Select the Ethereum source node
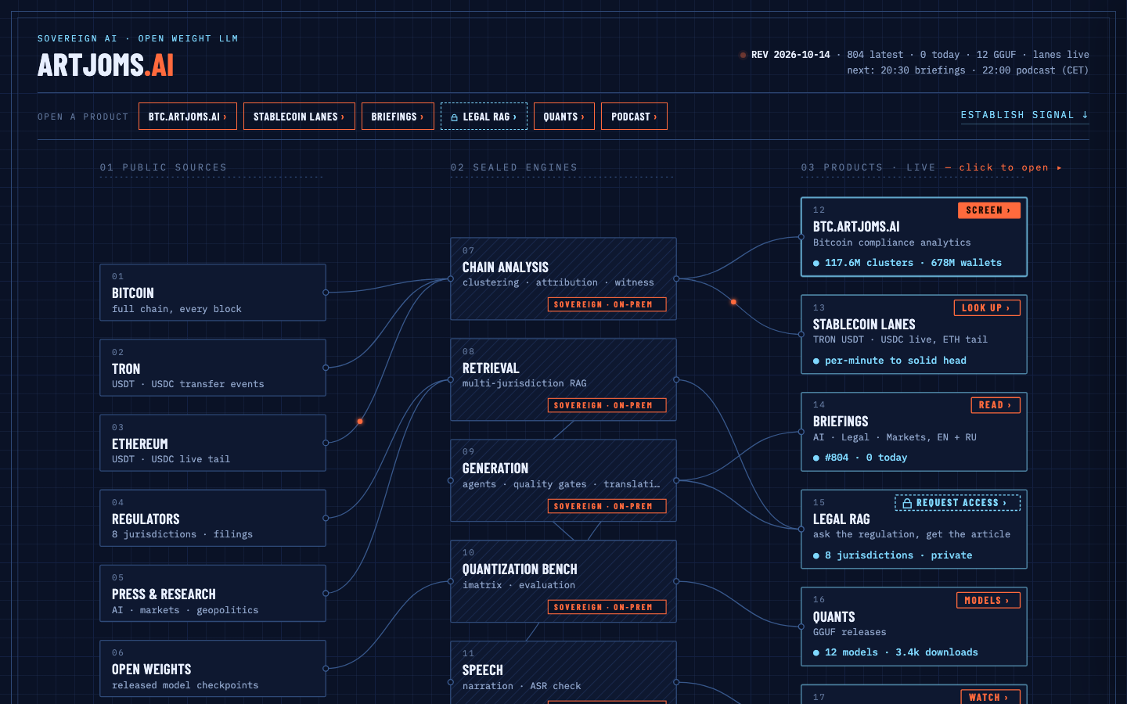This screenshot has height=704, width=1127. point(213,443)
